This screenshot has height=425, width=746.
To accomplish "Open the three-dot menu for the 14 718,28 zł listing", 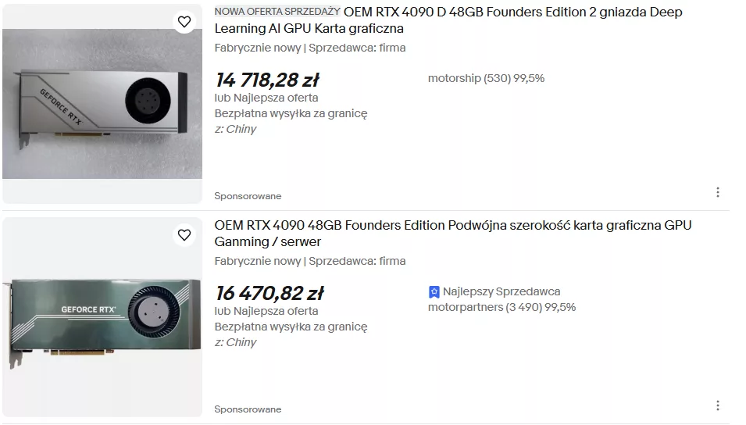I will 717,192.
